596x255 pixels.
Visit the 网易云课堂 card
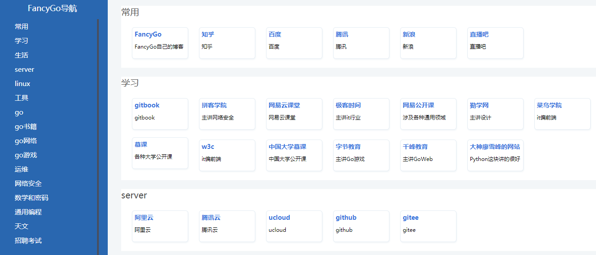[294, 114]
